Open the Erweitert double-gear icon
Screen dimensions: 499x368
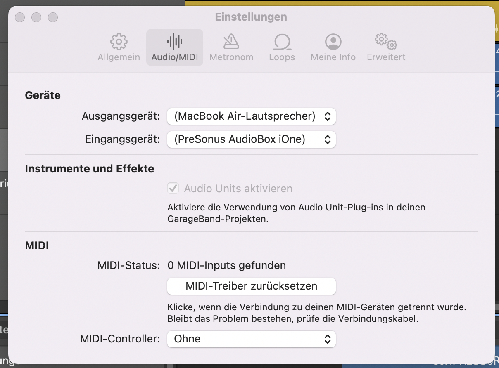(x=386, y=42)
